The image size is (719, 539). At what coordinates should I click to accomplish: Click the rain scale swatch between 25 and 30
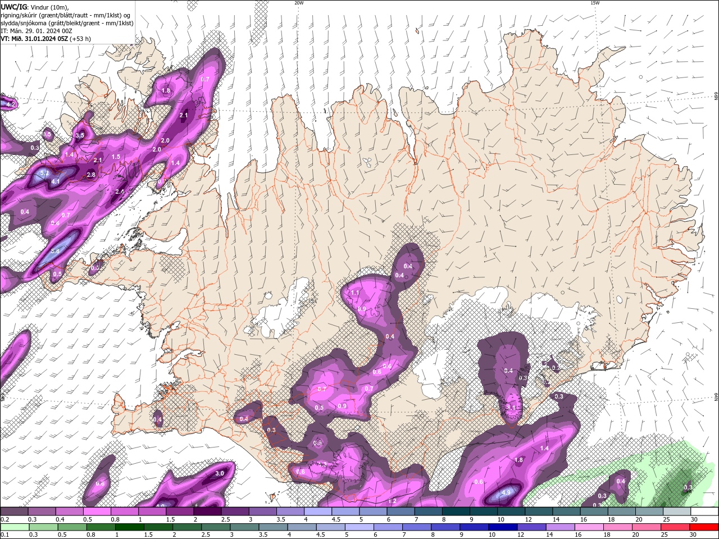point(674,527)
